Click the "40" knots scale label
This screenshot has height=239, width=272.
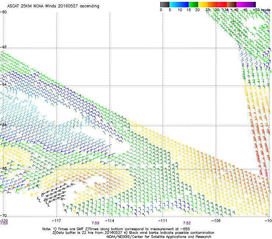coord(236,10)
